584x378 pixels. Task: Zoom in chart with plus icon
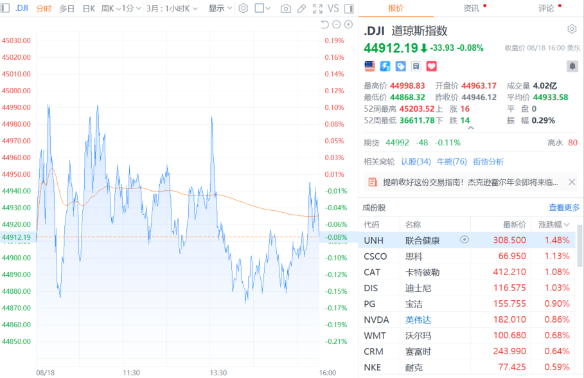[349, 24]
